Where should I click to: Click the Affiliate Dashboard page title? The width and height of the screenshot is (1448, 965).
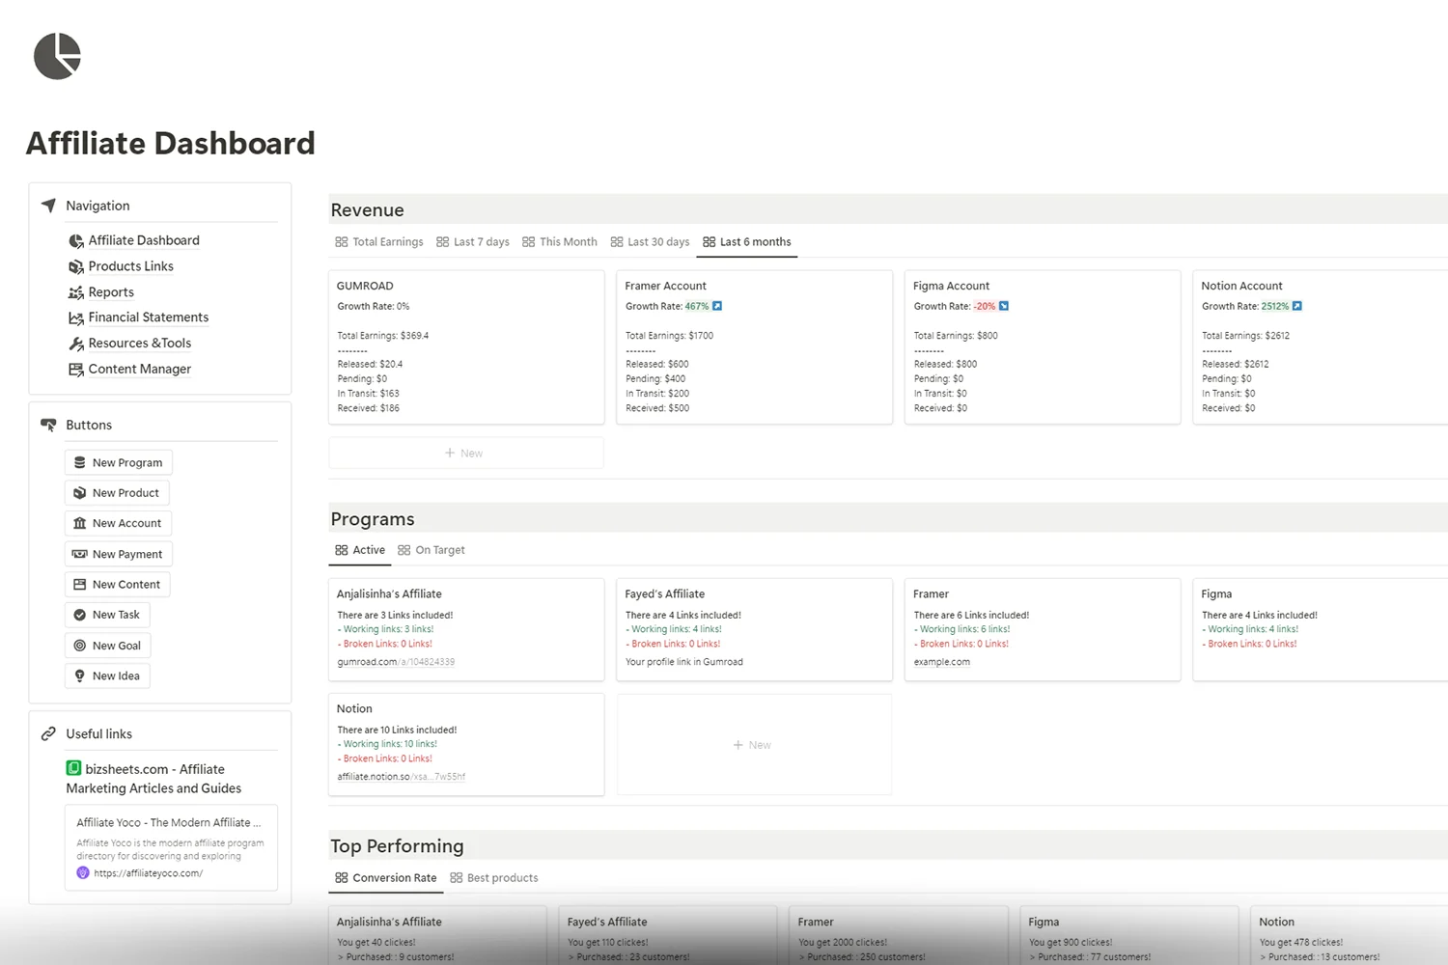click(171, 143)
